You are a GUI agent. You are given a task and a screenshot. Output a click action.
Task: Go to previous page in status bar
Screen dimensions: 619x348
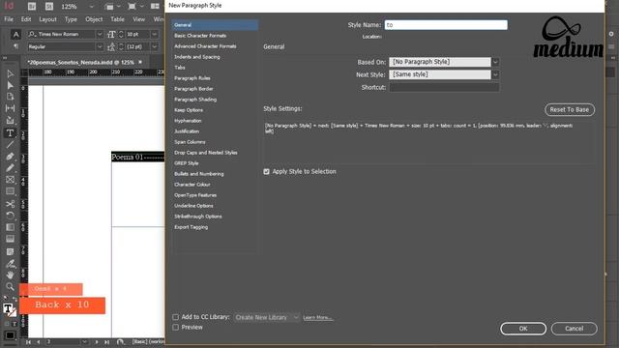click(39, 342)
